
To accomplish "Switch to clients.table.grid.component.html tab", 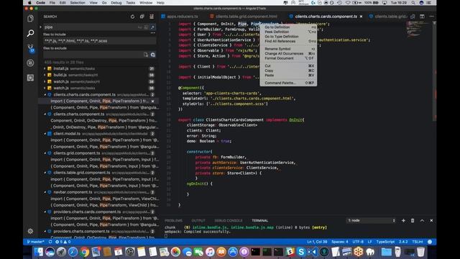I will (x=247, y=17).
